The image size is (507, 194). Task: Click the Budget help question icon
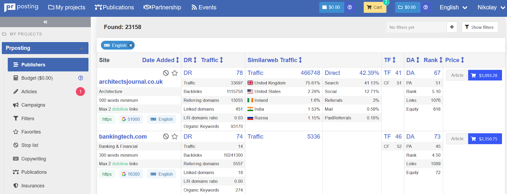(80, 78)
